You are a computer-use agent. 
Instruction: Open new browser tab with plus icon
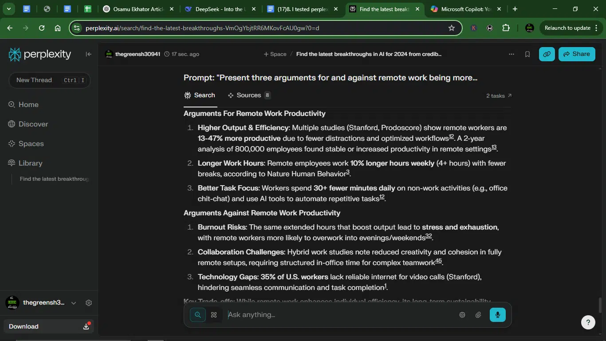coord(515,9)
